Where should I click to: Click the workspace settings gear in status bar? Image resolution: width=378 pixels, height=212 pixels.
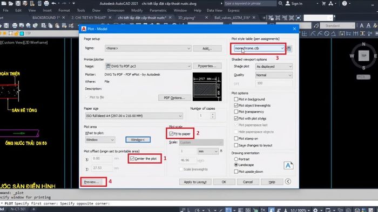coord(315,210)
